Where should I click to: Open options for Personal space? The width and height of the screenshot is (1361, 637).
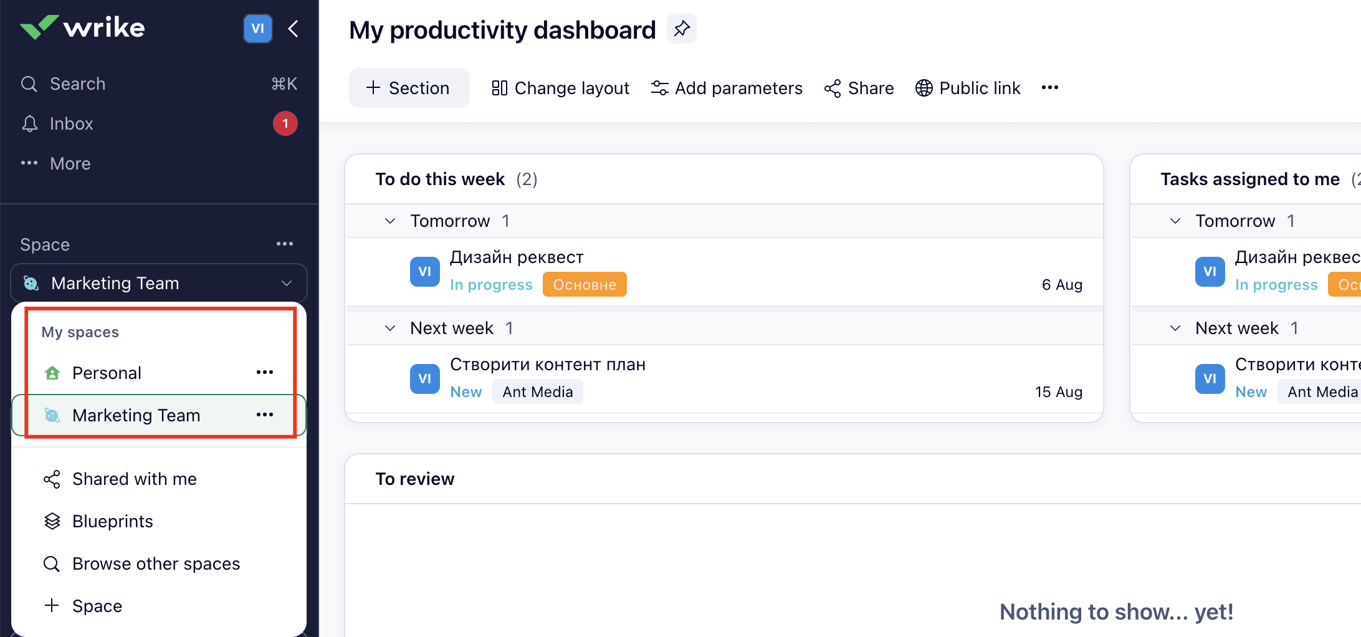click(x=265, y=372)
